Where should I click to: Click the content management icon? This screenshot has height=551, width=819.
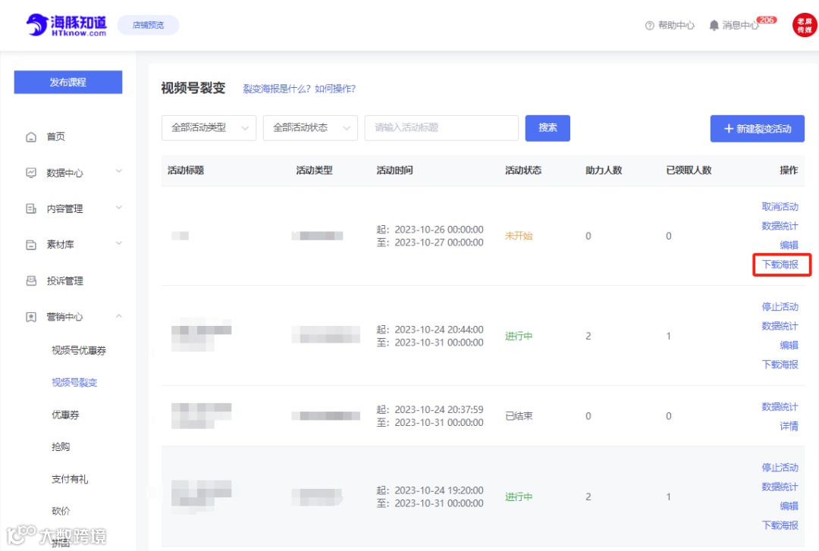coord(31,209)
